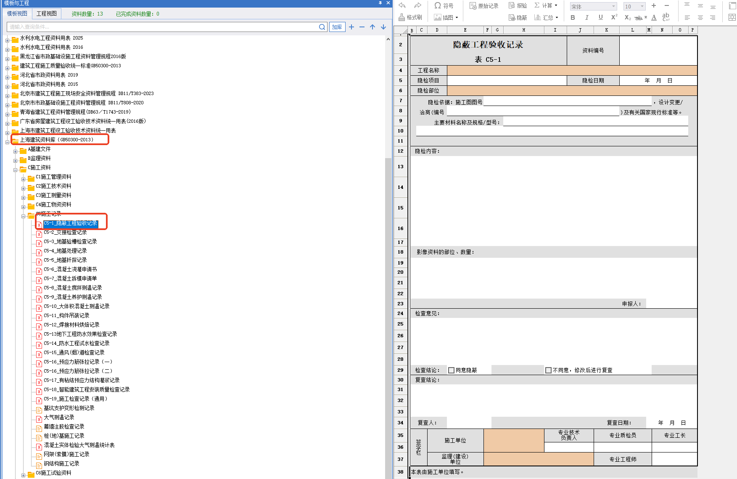This screenshot has height=479, width=737.
Task: Open C5-2_交接检查记录 in the tree
Action: pyautogui.click(x=65, y=232)
